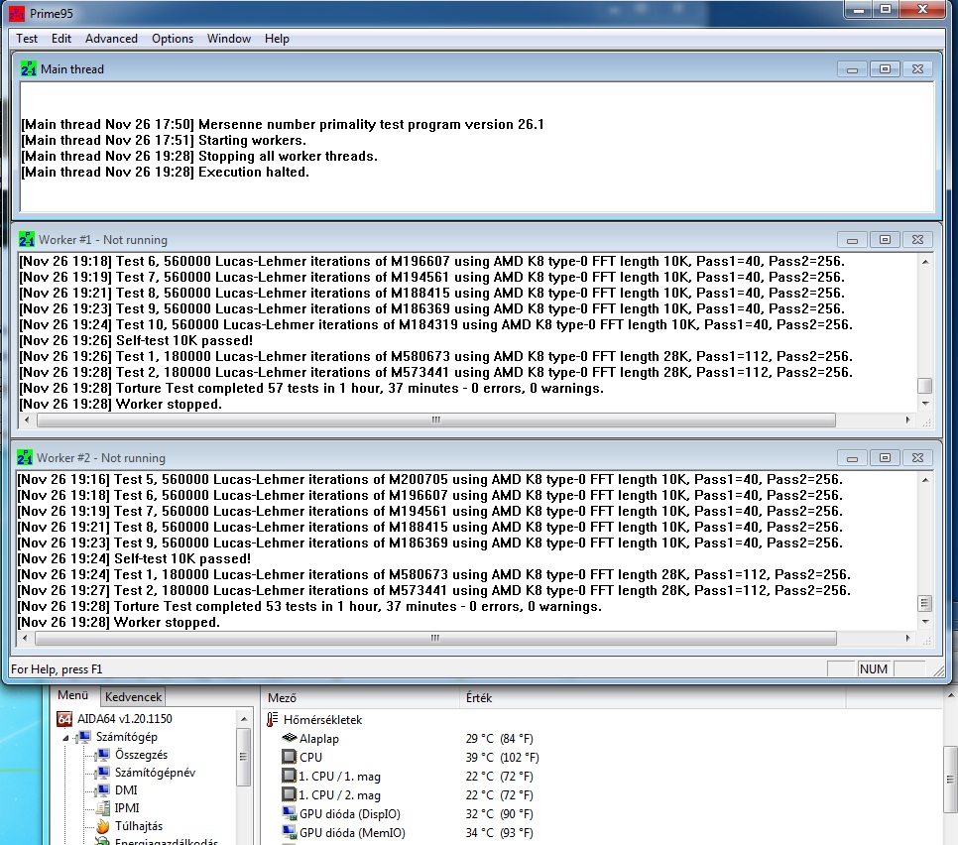The height and width of the screenshot is (845, 958).
Task: Click the GPU dióda (DispIO) icon
Action: [289, 814]
